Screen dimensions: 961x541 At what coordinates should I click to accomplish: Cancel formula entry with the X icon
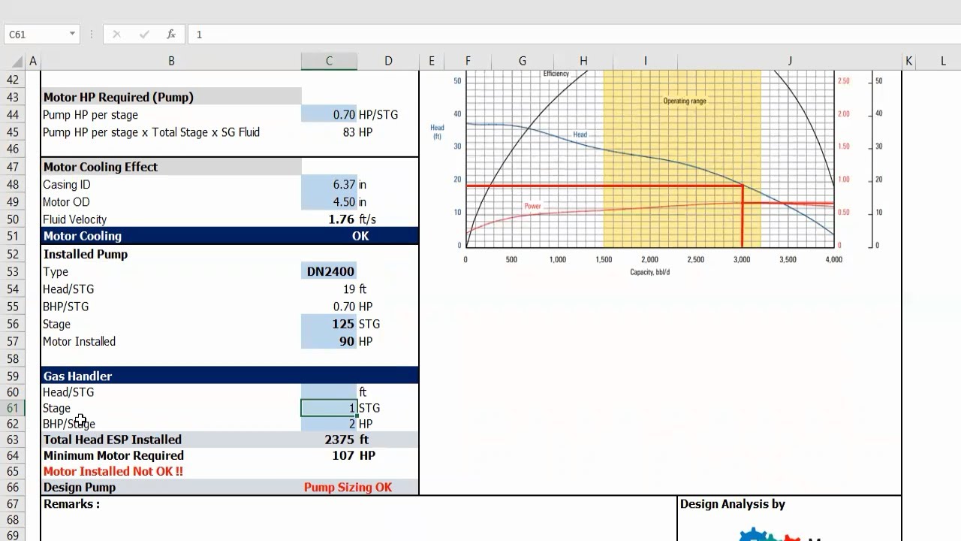[x=116, y=34]
